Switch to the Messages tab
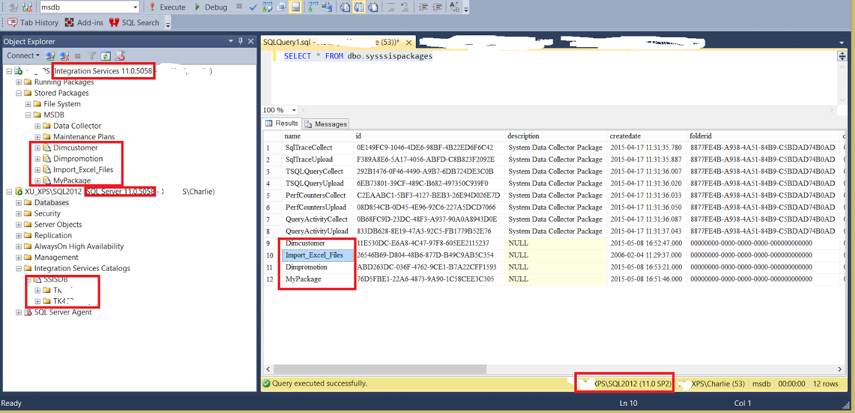Image resolution: width=855 pixels, height=413 pixels. (325, 123)
